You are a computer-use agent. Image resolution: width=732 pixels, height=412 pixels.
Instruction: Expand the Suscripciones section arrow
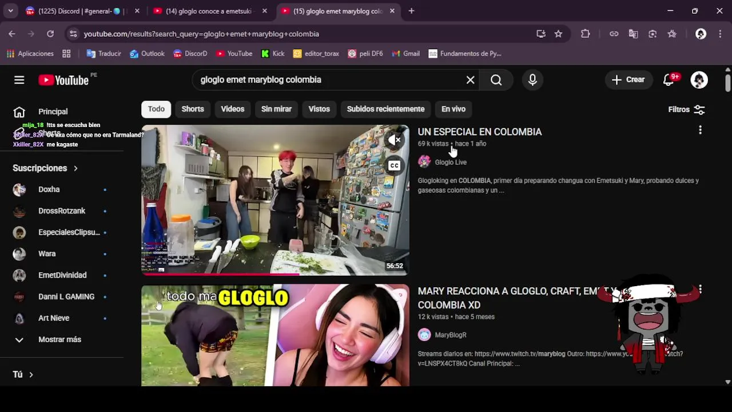tap(75, 168)
